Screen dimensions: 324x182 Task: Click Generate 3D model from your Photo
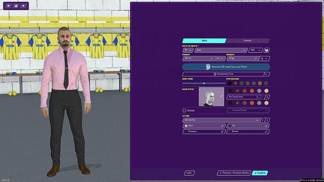pyautogui.click(x=226, y=67)
